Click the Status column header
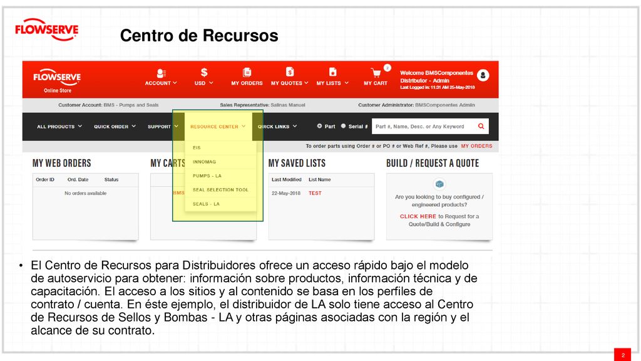Viewport: 641px width, 361px height. [x=111, y=179]
